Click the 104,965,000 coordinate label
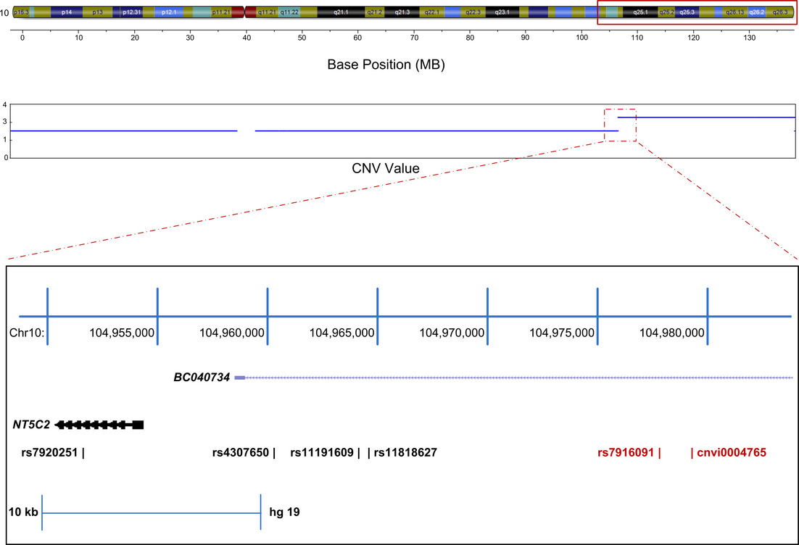The image size is (799, 545). tap(342, 333)
